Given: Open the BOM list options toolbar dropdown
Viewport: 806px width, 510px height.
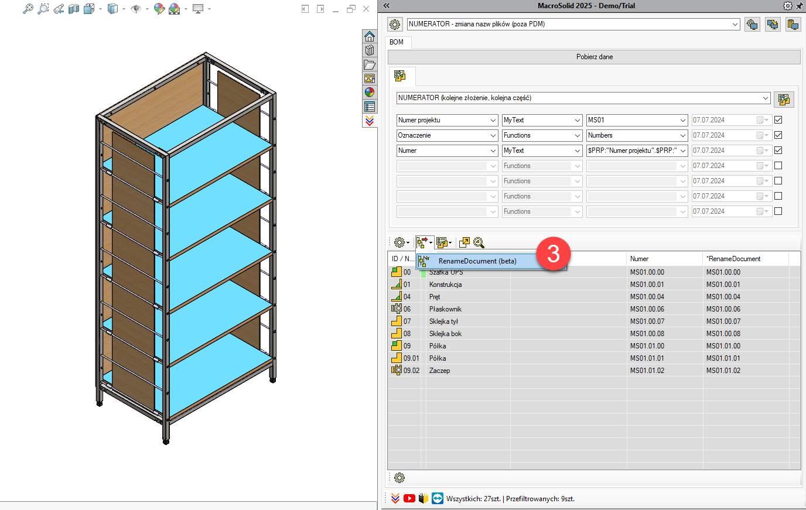Looking at the screenshot, I should point(444,242).
